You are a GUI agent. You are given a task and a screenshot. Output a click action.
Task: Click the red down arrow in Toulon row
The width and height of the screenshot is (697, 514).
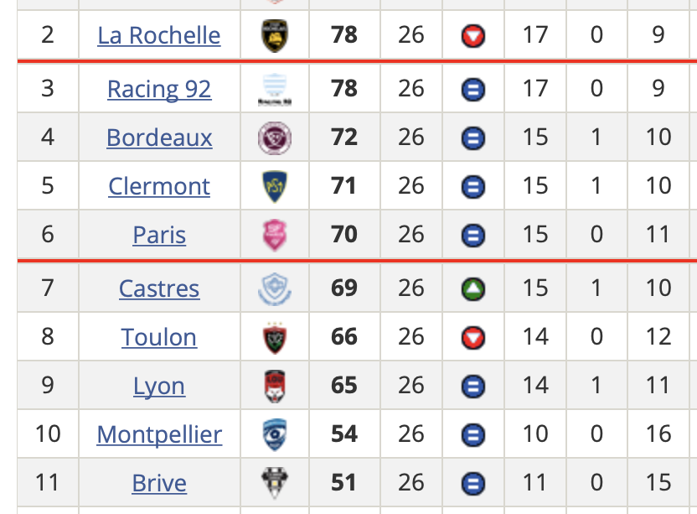pyautogui.click(x=473, y=338)
